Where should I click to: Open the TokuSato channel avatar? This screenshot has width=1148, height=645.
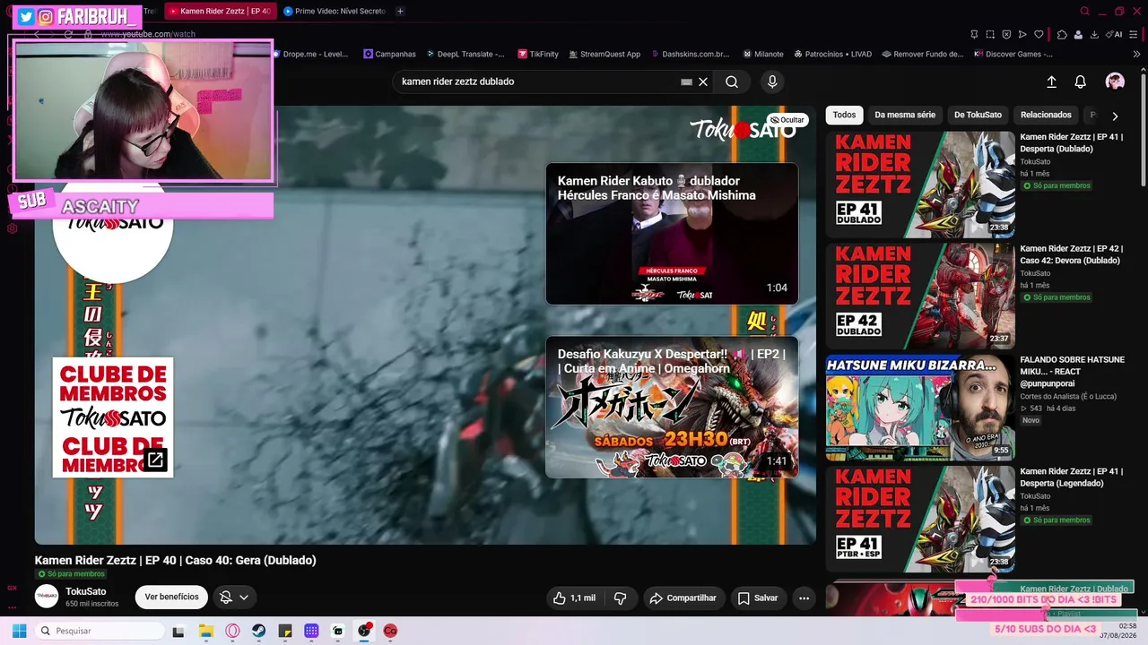point(47,597)
